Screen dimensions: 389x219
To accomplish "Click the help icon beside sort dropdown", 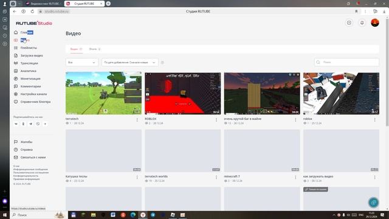I will coord(162,63).
